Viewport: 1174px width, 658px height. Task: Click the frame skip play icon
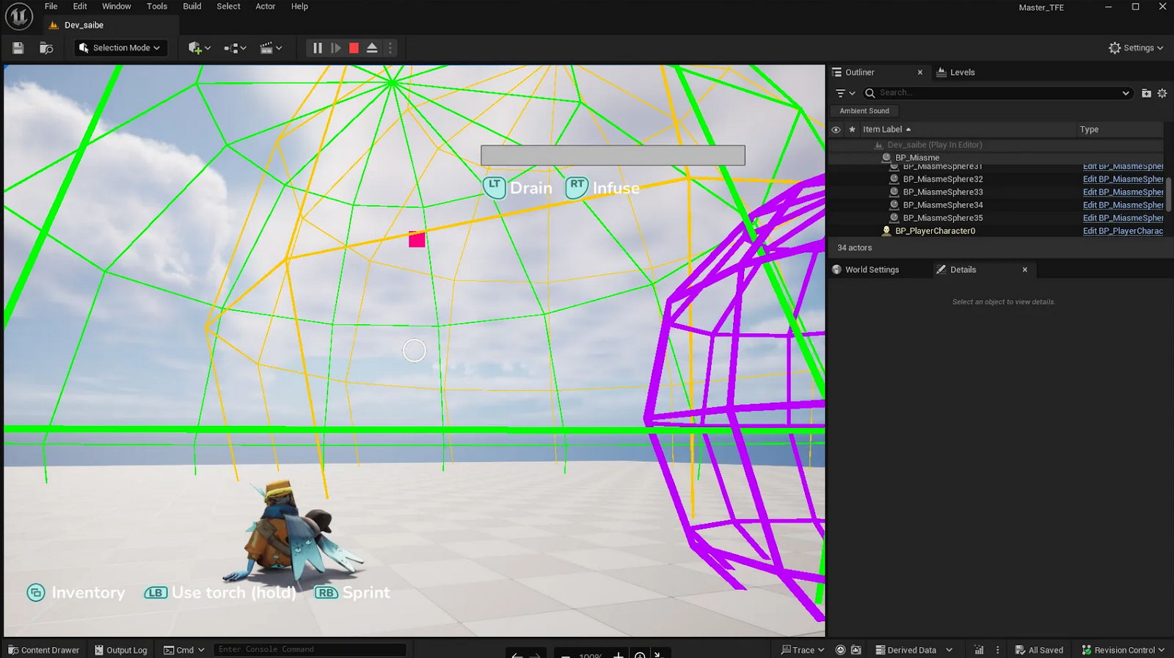coord(336,48)
